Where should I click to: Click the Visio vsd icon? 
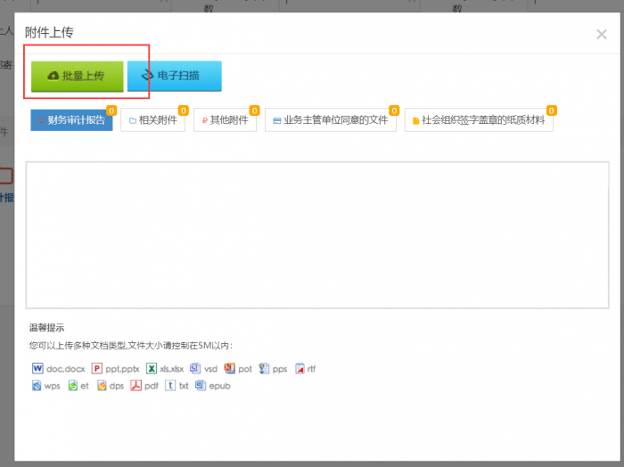click(x=195, y=368)
